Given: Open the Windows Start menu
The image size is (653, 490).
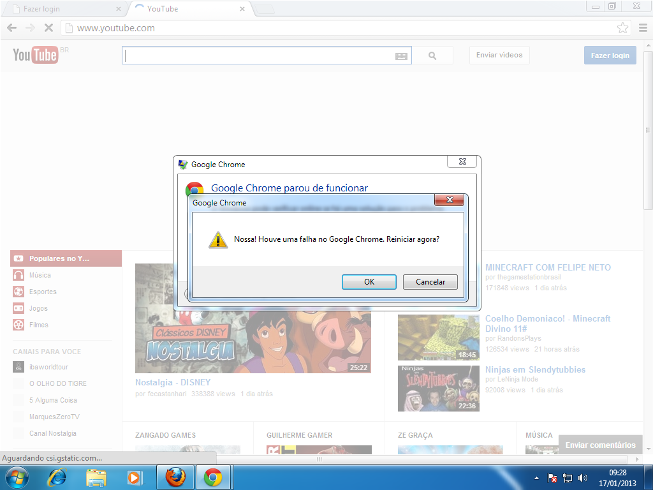Looking at the screenshot, I should click(x=17, y=477).
